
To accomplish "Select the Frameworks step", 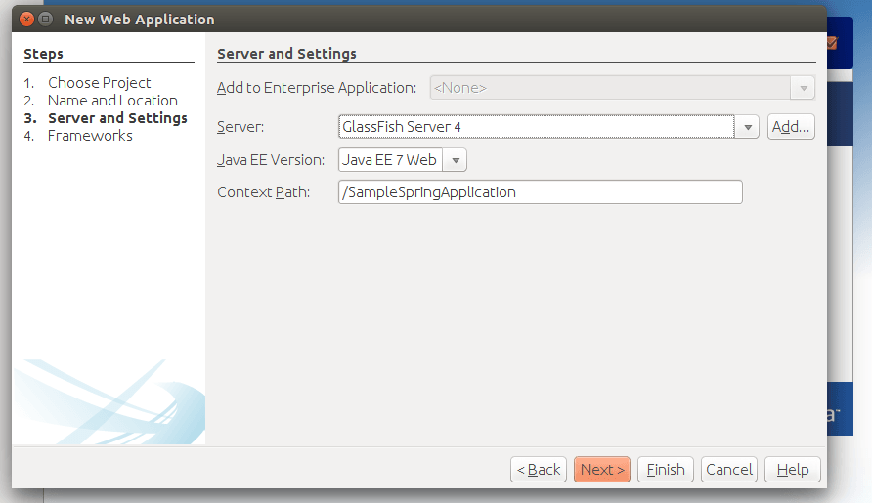I will click(x=90, y=136).
